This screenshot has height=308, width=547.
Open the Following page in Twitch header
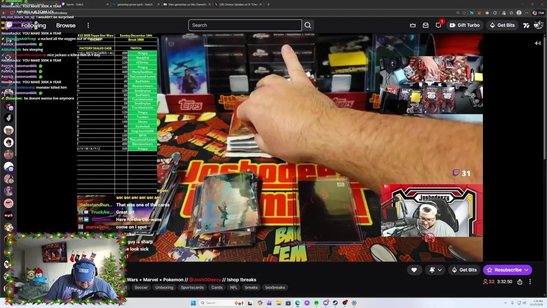33,25
